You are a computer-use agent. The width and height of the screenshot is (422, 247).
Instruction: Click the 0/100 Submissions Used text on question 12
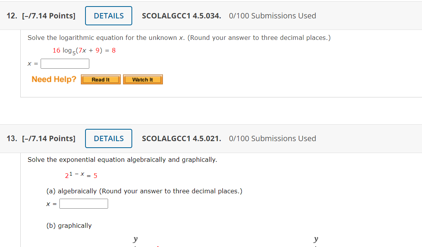pos(272,16)
